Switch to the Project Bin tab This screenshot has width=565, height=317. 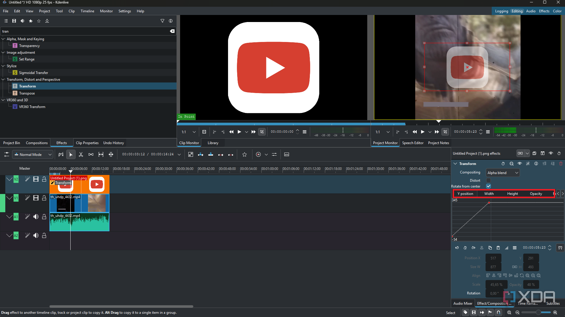click(11, 143)
